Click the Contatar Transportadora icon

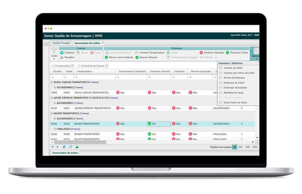click(137, 53)
